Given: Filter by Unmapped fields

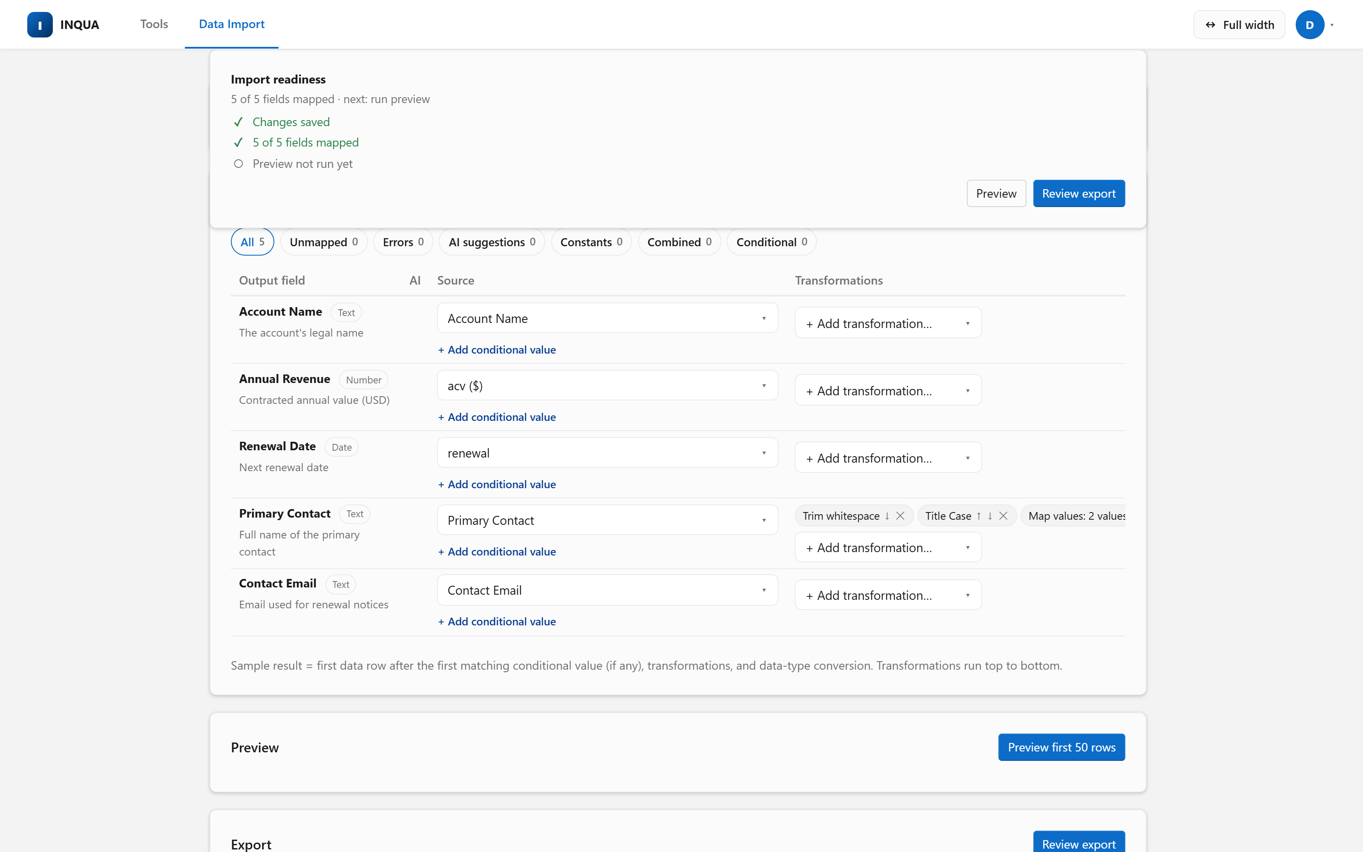Looking at the screenshot, I should [x=324, y=242].
